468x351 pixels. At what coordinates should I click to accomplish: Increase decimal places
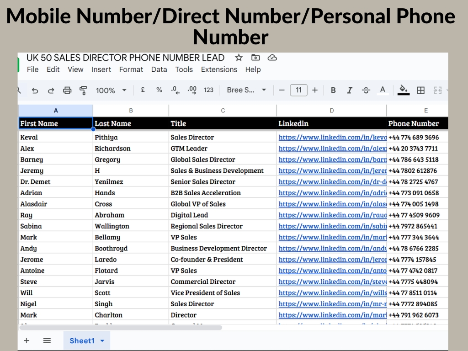click(x=192, y=90)
